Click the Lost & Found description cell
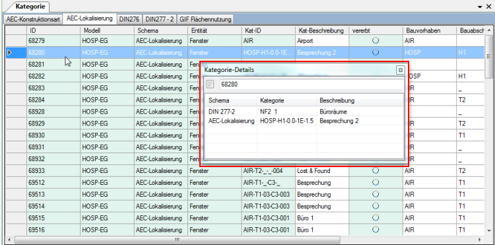This screenshot has width=495, height=245. click(x=322, y=171)
